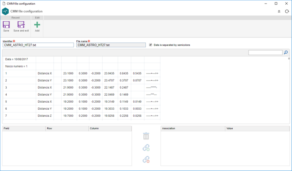Click the Identifier input field
This screenshot has width=292, height=171.
click(38, 45)
